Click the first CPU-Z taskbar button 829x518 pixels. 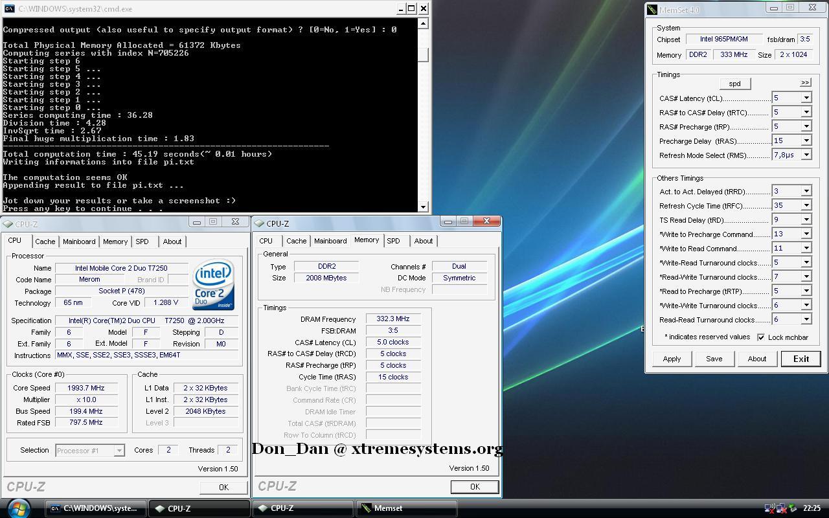(199, 508)
